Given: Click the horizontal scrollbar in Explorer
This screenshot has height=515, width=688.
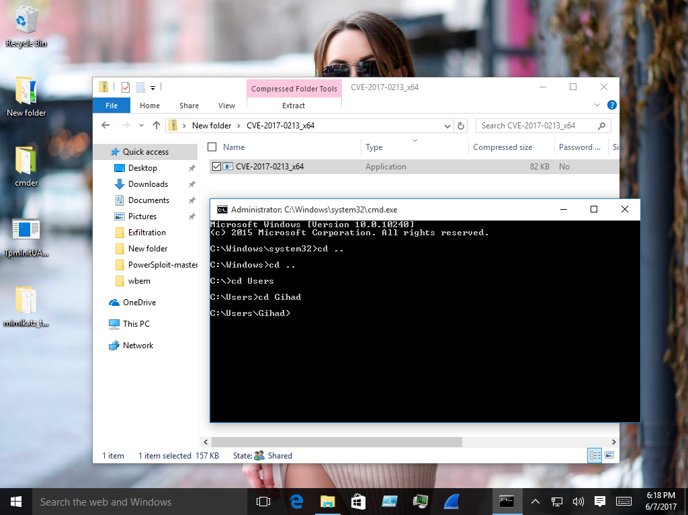Looking at the screenshot, I should point(337,442).
